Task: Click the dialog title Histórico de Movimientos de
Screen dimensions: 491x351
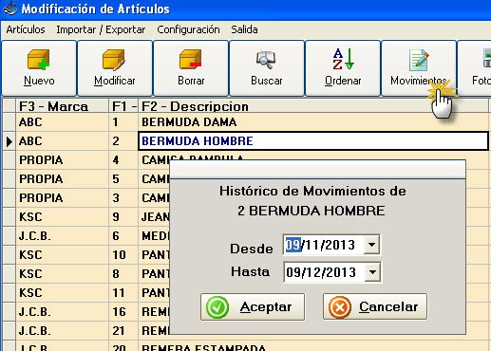Action: pos(312,191)
